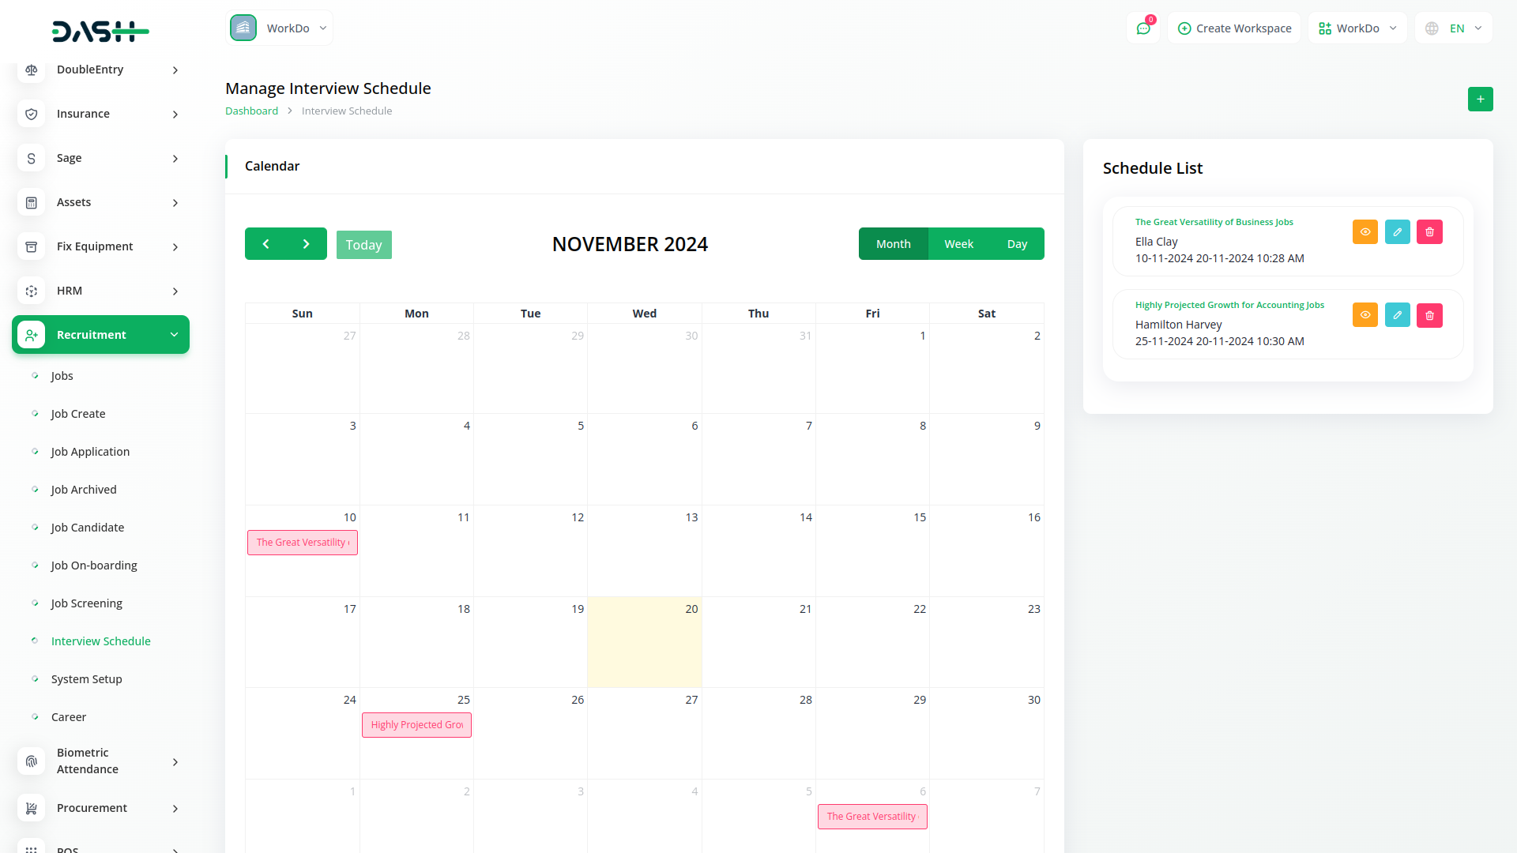Delete Hamilton Harvey's interview schedule

1429,316
